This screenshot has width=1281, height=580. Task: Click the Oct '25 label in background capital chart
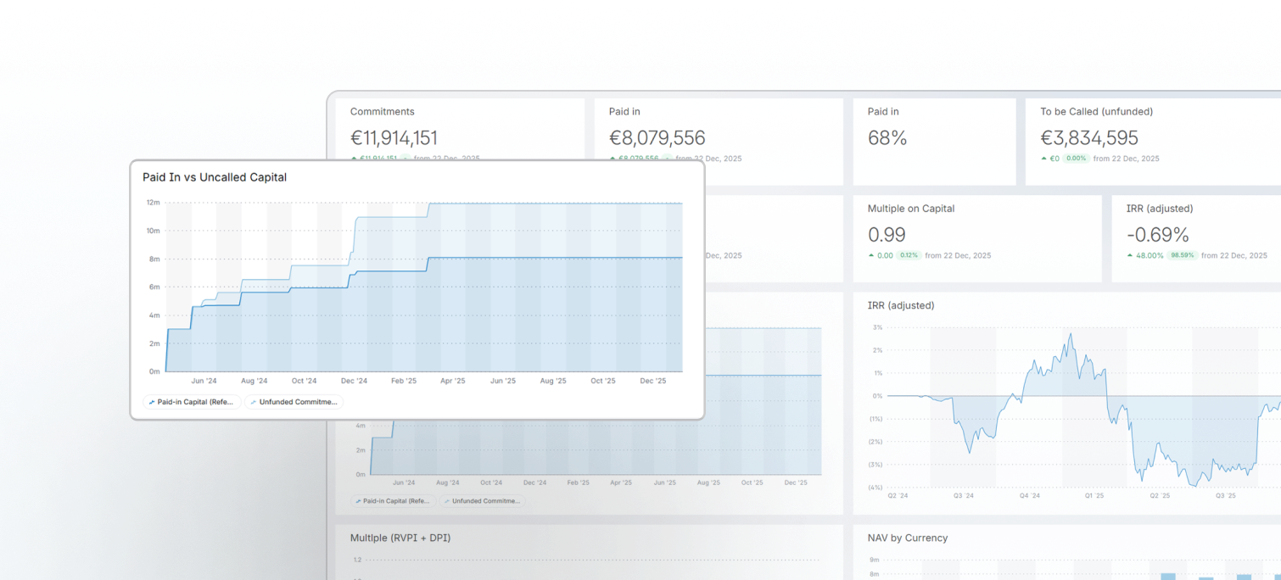pos(752,482)
